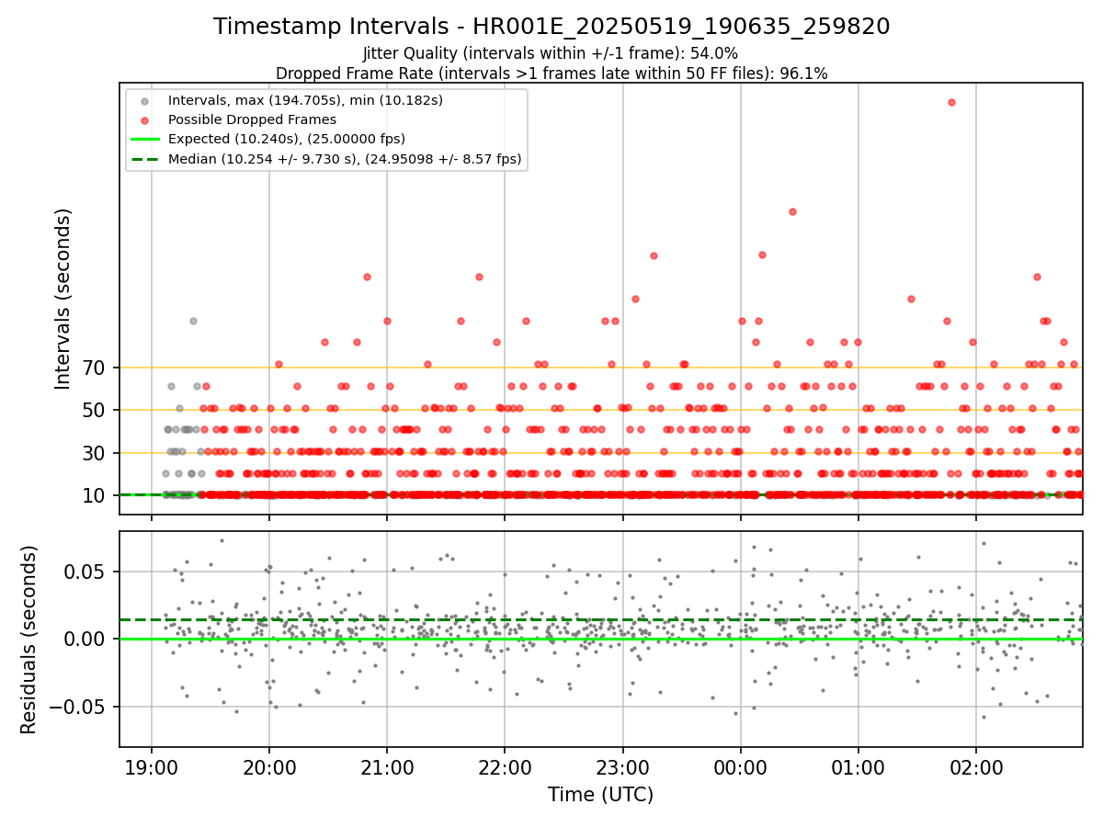The width and height of the screenshot is (1103, 827).
Task: Click the legend entry 'Intervals, max (194.705s), min (10.182s)'
Action: point(305,100)
